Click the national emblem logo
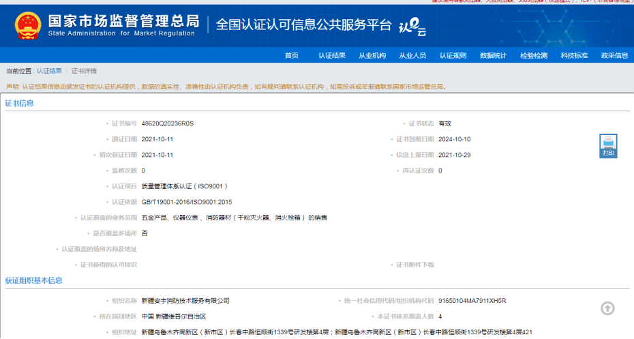This screenshot has height=339, width=634. tap(28, 25)
